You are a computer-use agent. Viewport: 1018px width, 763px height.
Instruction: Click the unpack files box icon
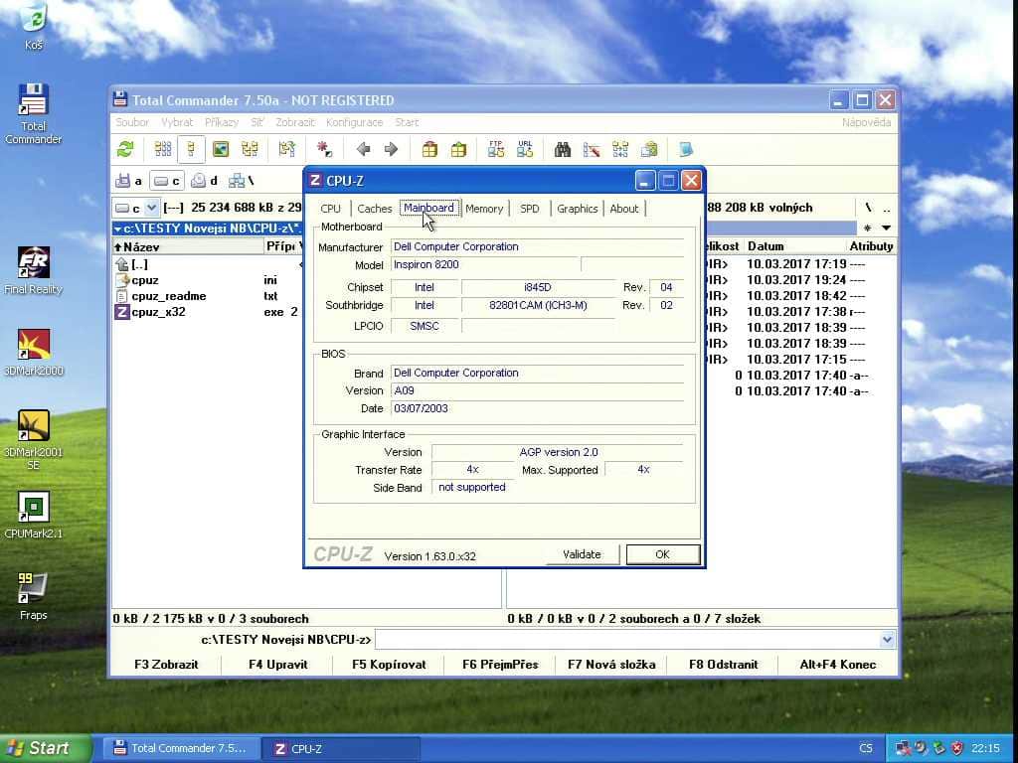coord(458,150)
